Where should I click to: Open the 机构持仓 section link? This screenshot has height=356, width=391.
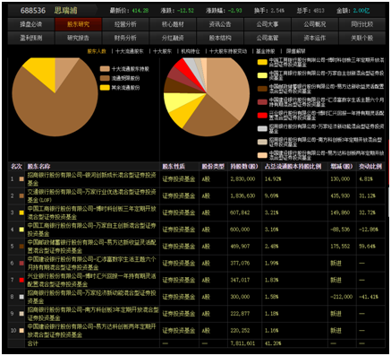[191, 51]
